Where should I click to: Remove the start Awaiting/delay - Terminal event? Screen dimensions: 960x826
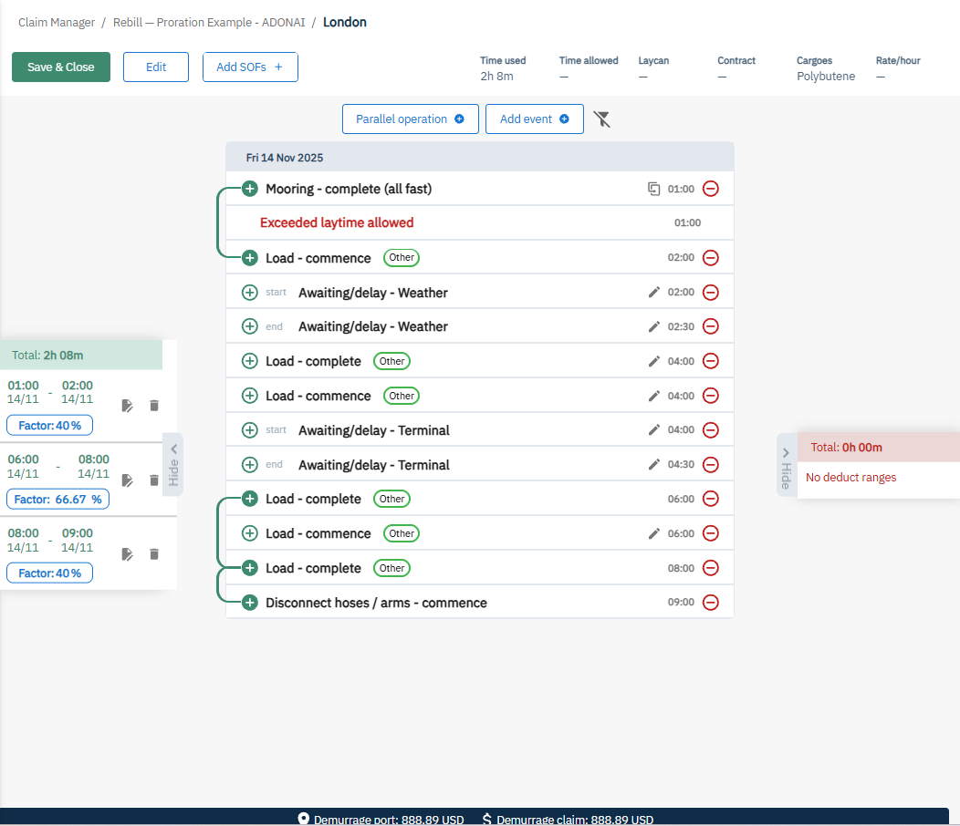point(710,429)
